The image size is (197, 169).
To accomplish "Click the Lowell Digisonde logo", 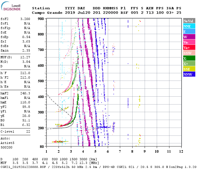I will pos(11,6).
